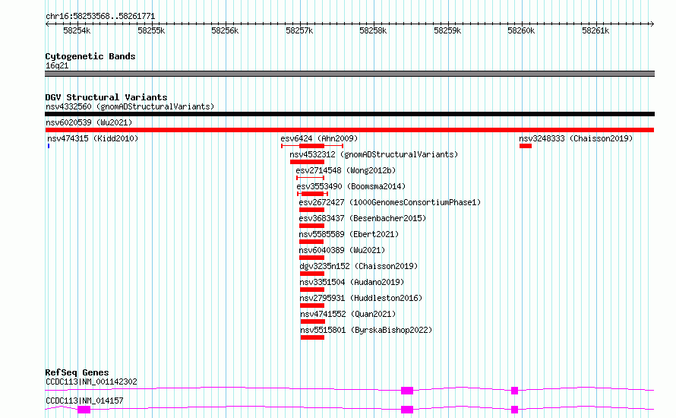Click the 58254k ruler tick label

pyautogui.click(x=77, y=31)
